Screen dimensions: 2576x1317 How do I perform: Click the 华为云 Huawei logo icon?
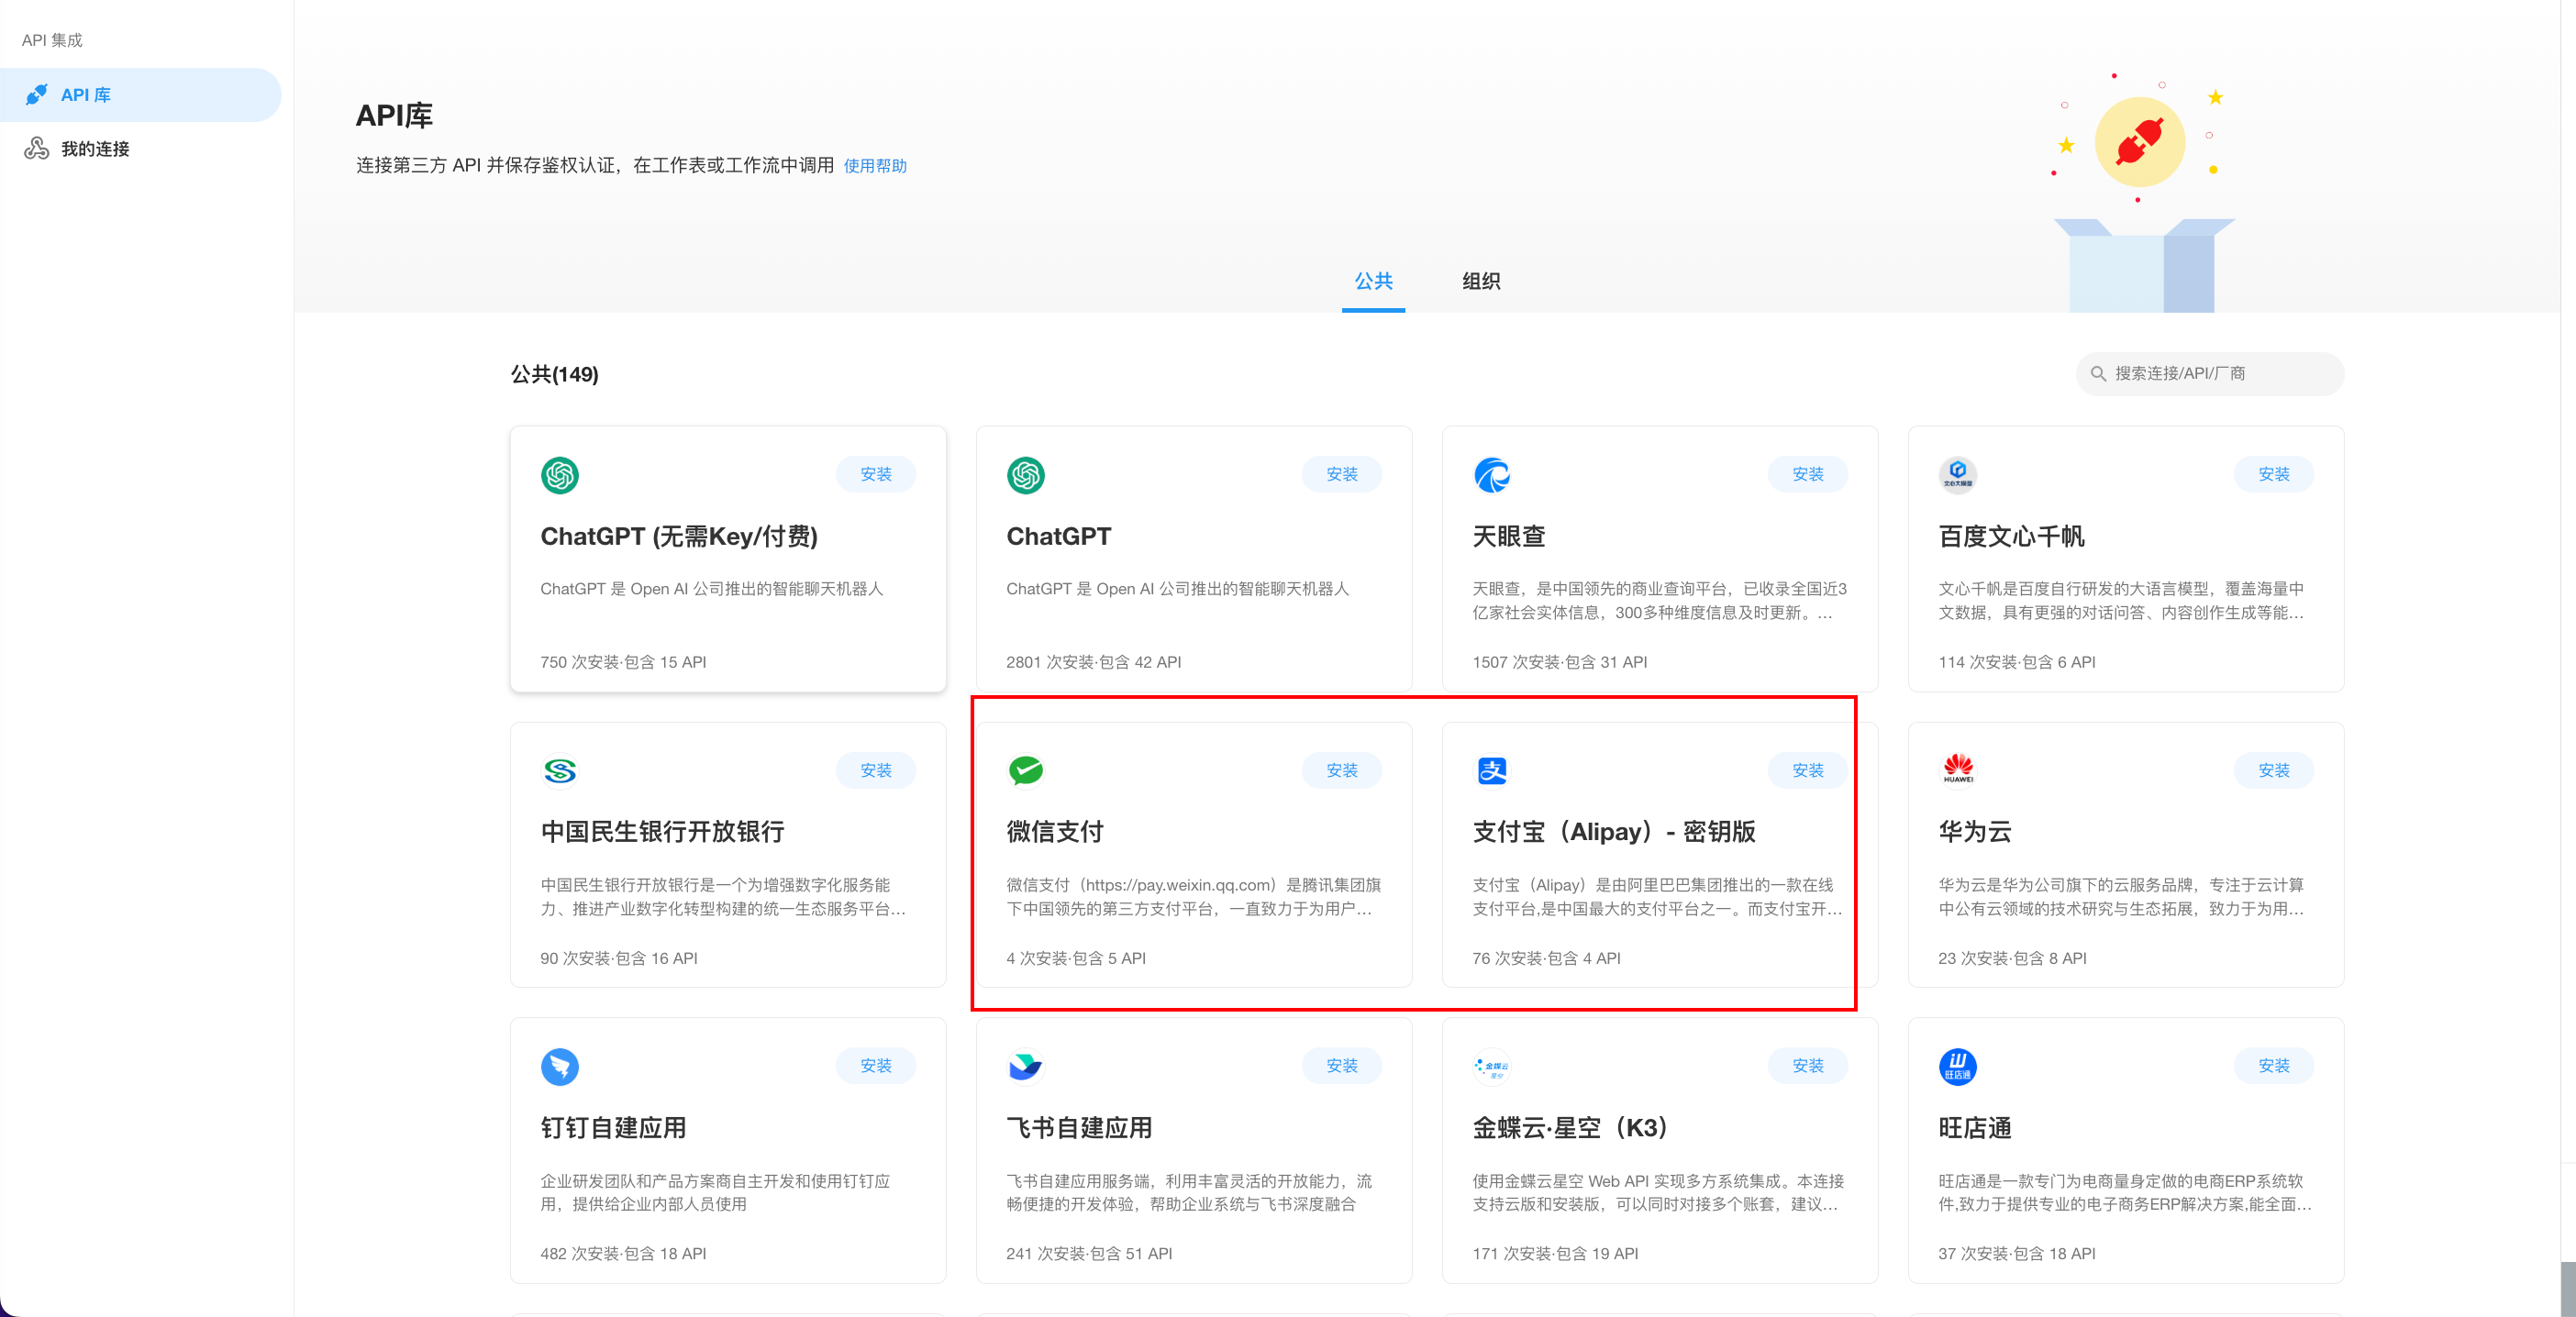1957,770
